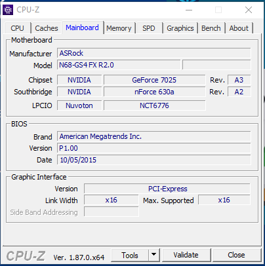This screenshot has height=266, width=265.
Task: Select the Model field N68-GS4 FX R2.0
Action: pyautogui.click(x=119, y=65)
